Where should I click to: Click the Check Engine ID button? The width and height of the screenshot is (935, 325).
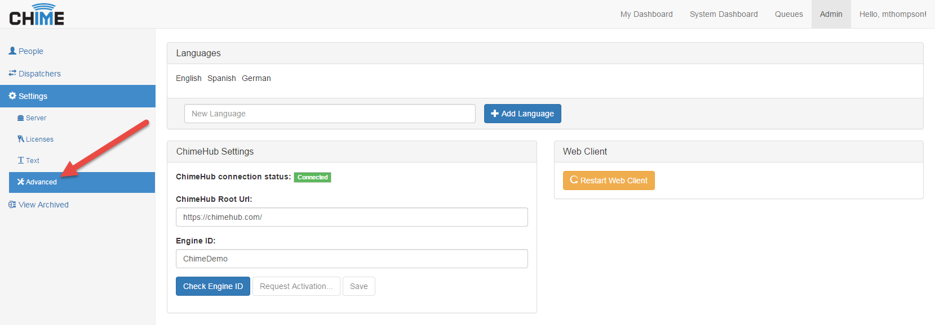[x=213, y=286]
